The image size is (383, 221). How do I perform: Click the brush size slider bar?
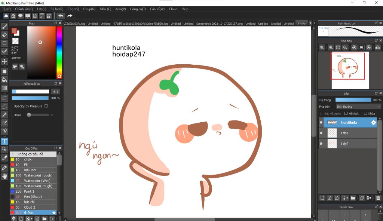(31, 92)
